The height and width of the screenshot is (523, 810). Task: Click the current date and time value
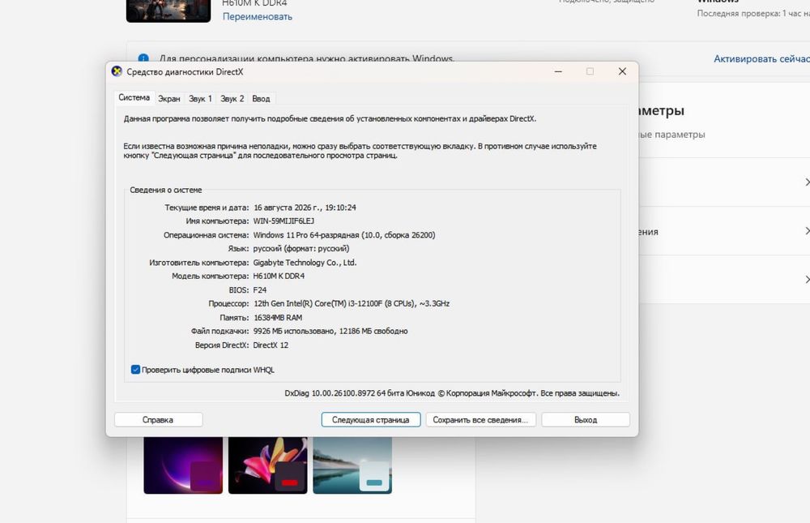(305, 208)
